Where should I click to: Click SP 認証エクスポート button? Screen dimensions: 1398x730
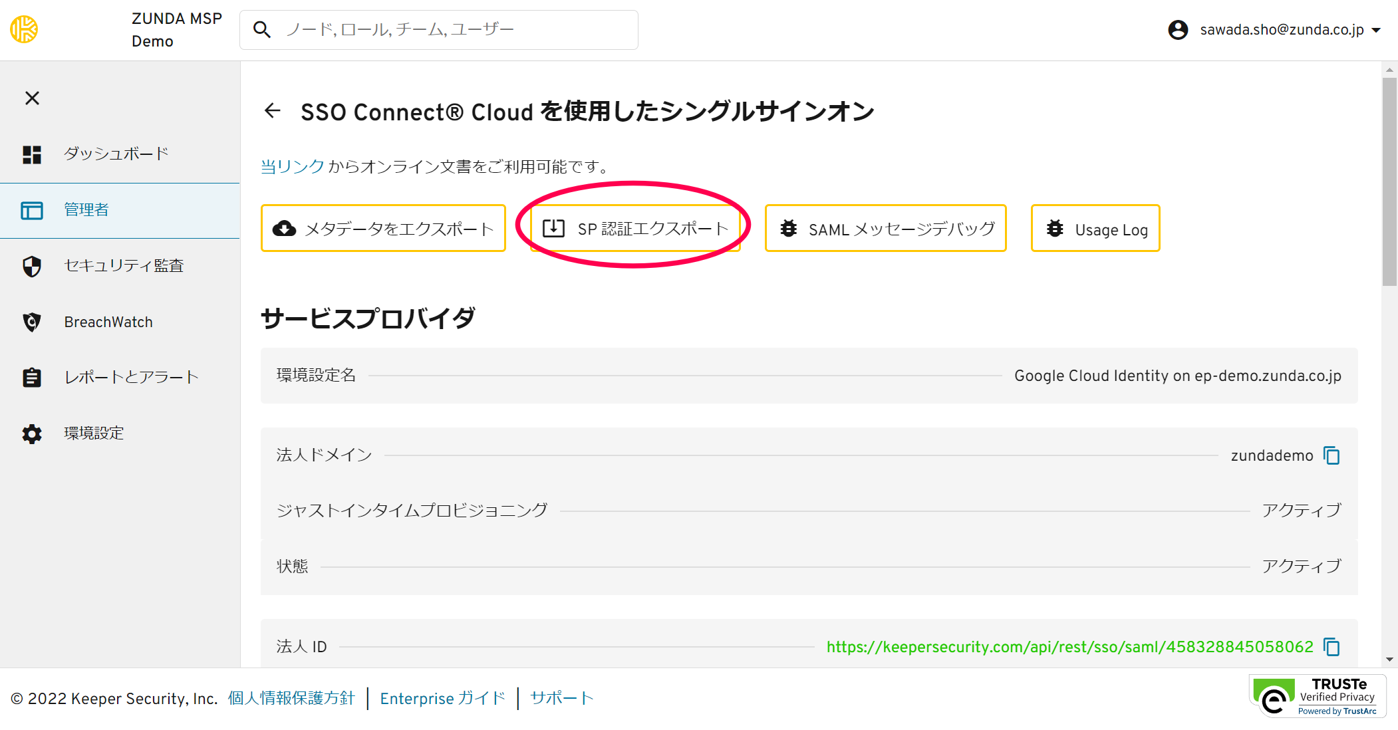click(635, 229)
